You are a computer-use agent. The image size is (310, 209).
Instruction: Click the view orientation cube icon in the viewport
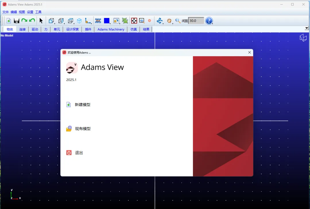coord(303,38)
